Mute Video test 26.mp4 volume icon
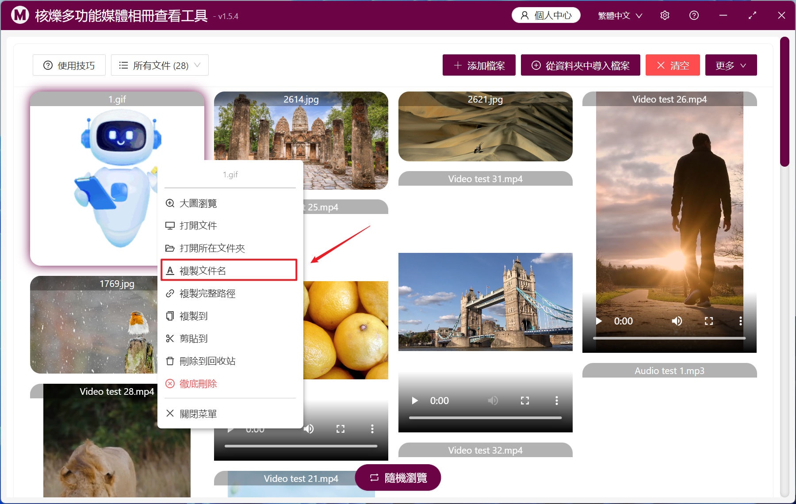Viewport: 796px width, 504px height. click(x=677, y=321)
